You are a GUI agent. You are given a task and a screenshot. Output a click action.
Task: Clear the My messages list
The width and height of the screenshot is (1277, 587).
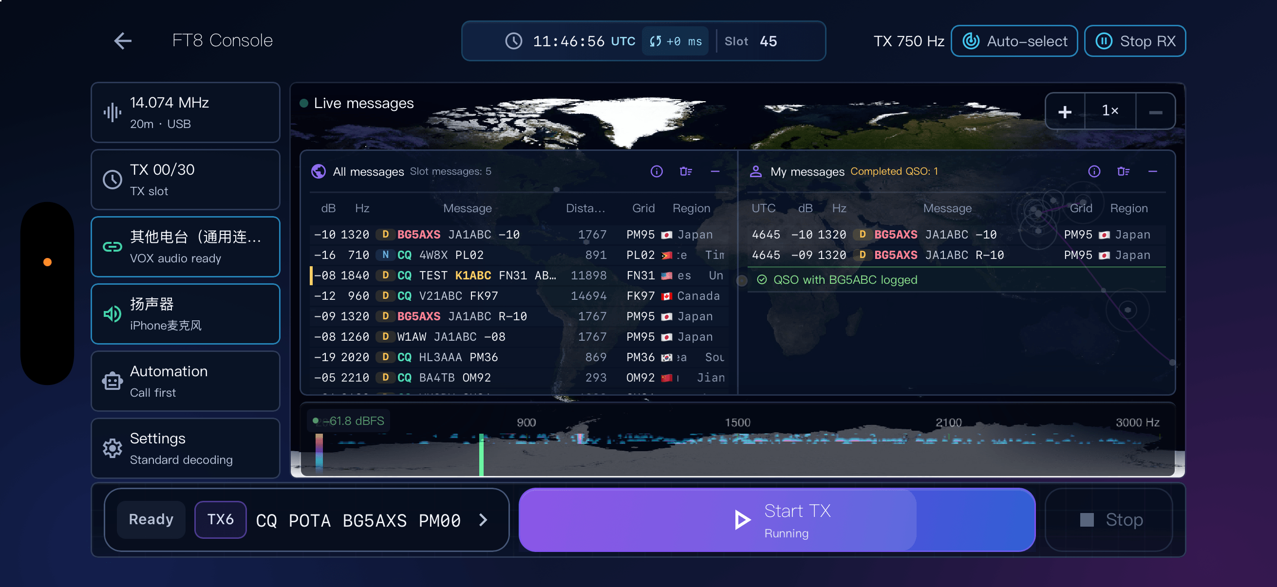[1123, 171]
